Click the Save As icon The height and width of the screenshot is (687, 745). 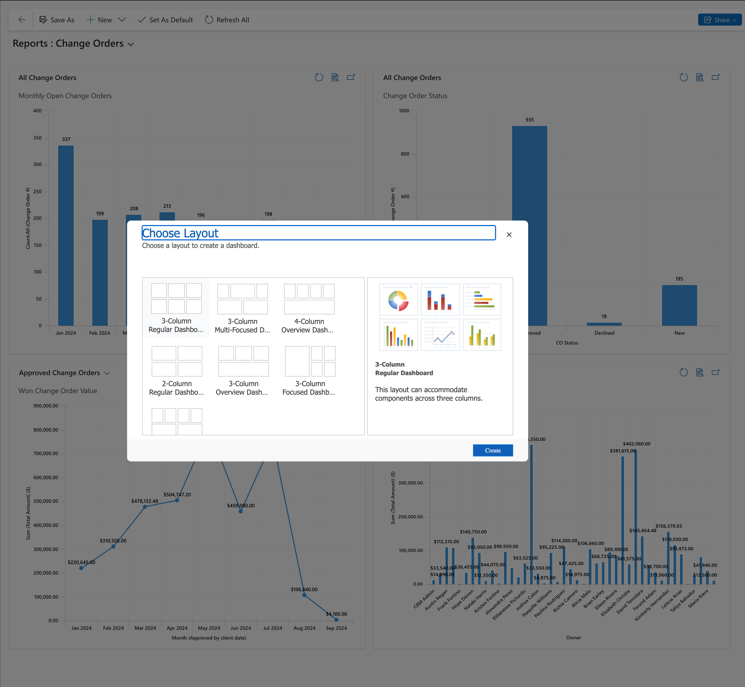click(x=43, y=20)
